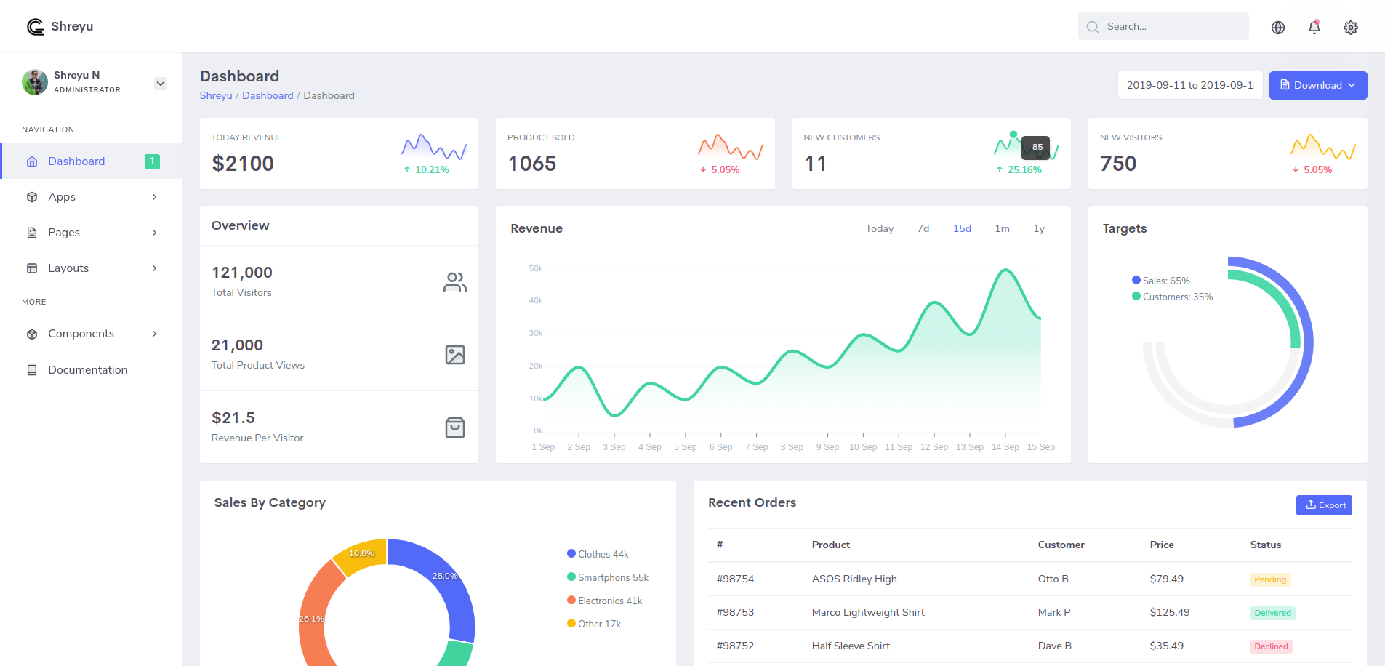Image resolution: width=1385 pixels, height=666 pixels.
Task: Switch Revenue chart to 1m
Action: (1002, 228)
